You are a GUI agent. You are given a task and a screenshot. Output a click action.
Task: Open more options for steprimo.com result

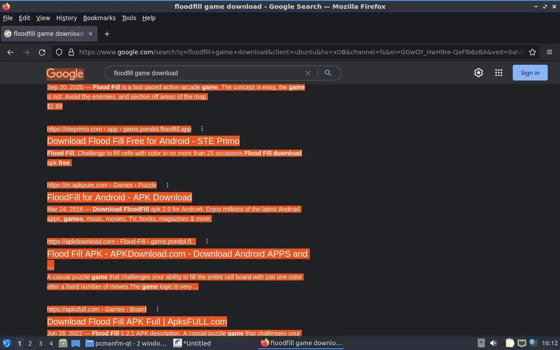[x=202, y=129]
